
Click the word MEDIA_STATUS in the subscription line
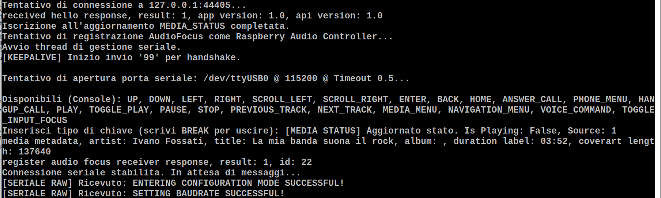click(192, 26)
